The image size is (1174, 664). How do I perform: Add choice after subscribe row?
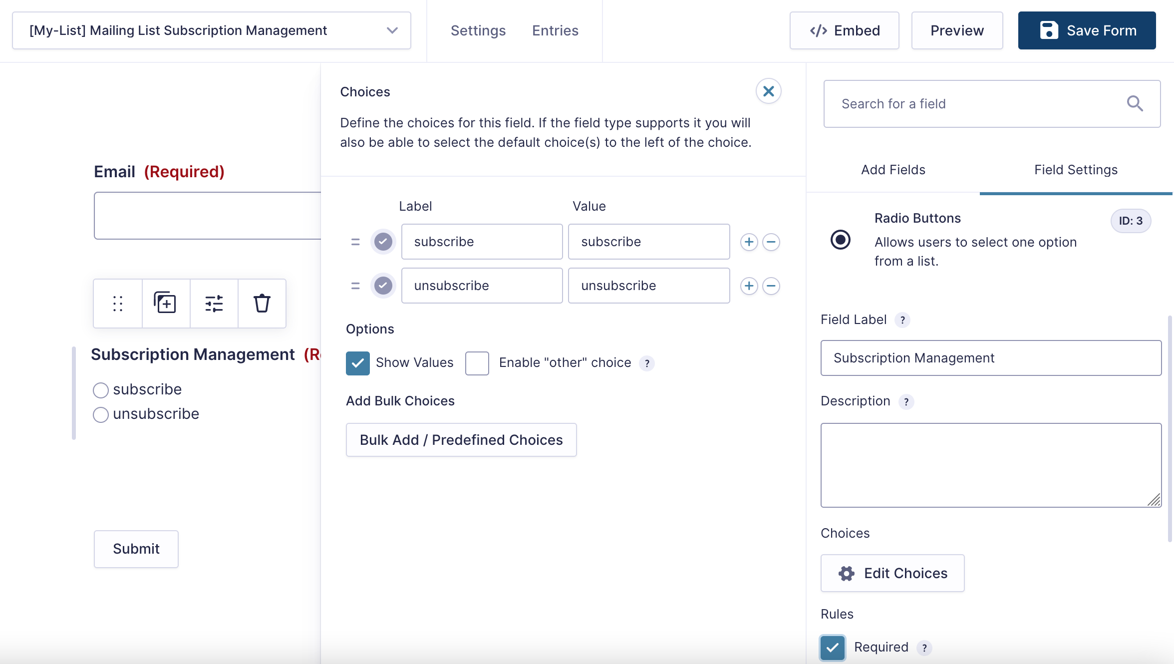click(749, 242)
